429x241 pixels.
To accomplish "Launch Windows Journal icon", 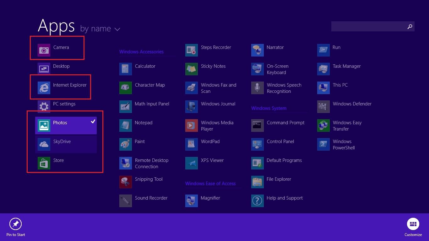I will pos(192,107).
